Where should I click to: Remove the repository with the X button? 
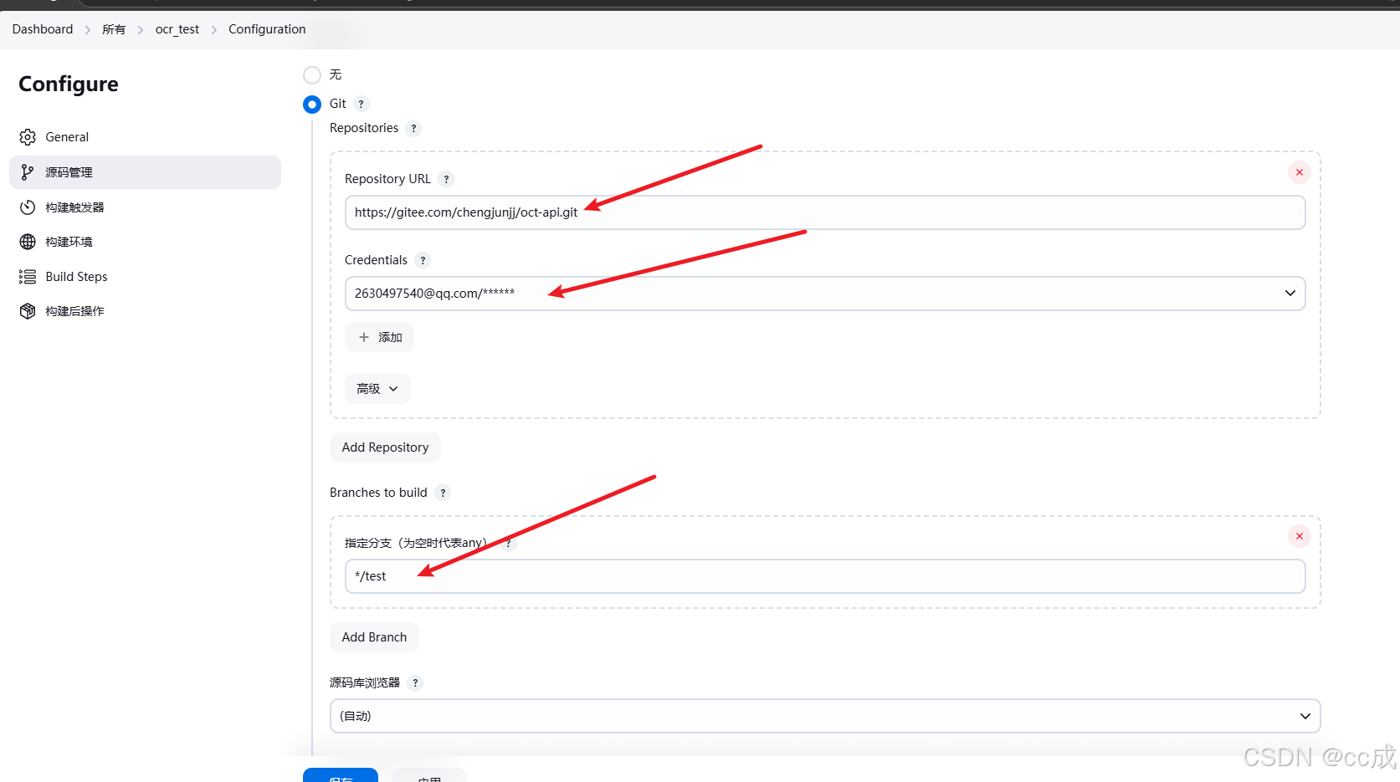coord(1298,171)
